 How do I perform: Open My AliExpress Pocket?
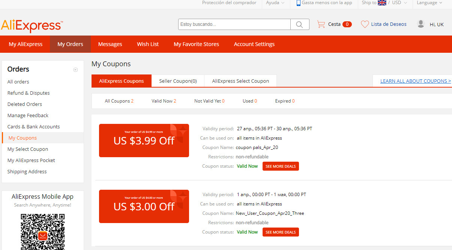31,160
